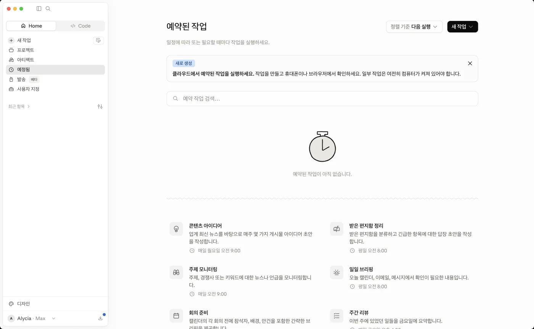
Task: Click the palette icon next to 디자인
Action: point(11,304)
